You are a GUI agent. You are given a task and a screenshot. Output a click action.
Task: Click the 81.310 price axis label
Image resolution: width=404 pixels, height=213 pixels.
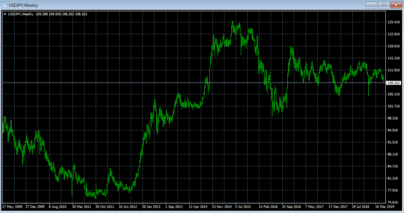(393, 178)
